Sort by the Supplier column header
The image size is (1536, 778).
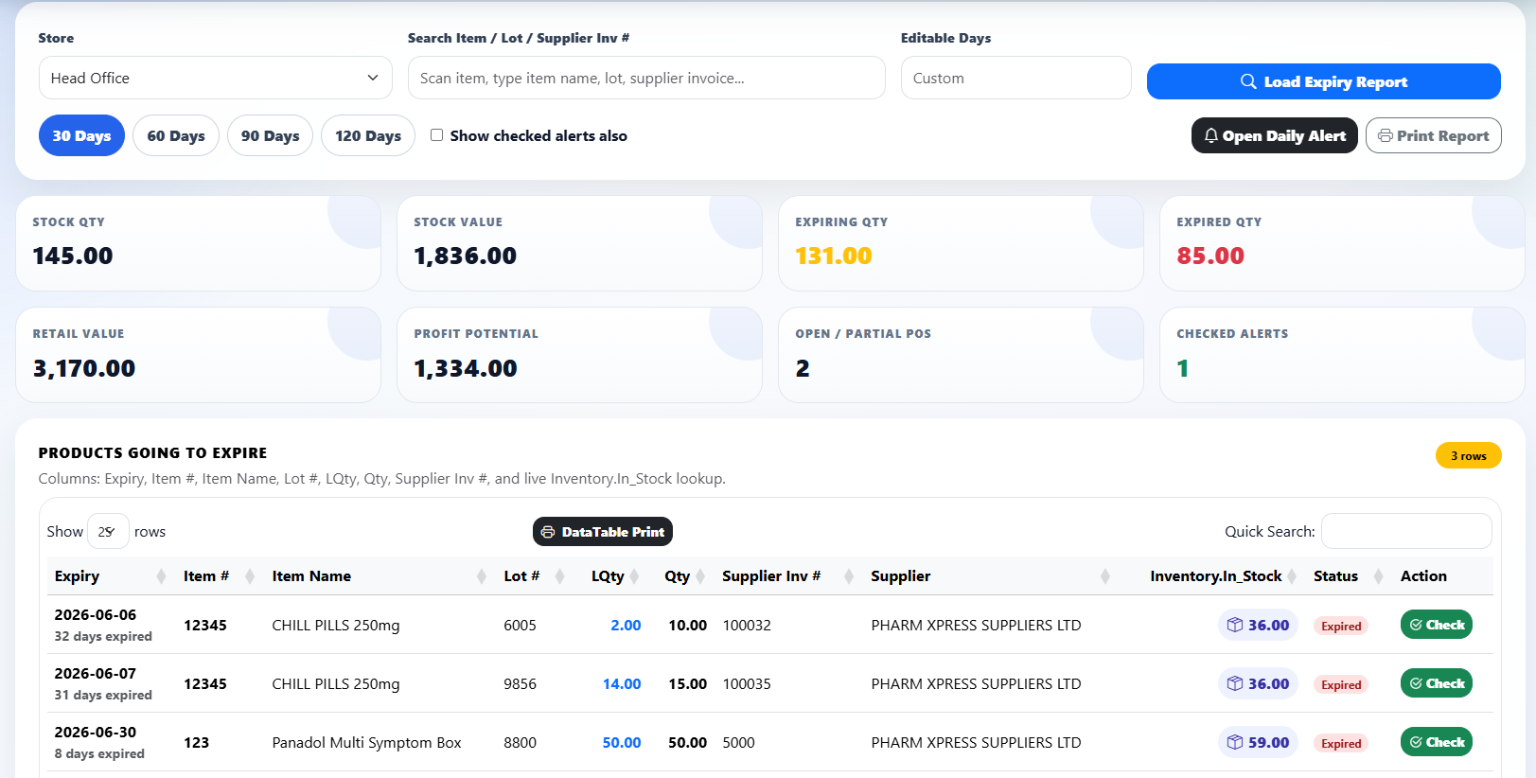[x=990, y=576]
